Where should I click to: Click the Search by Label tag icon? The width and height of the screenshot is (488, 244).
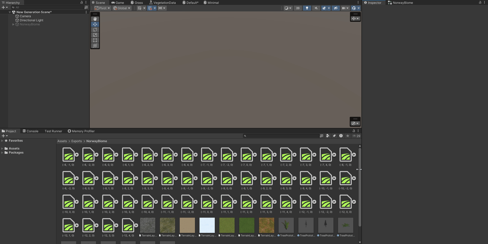click(334, 136)
